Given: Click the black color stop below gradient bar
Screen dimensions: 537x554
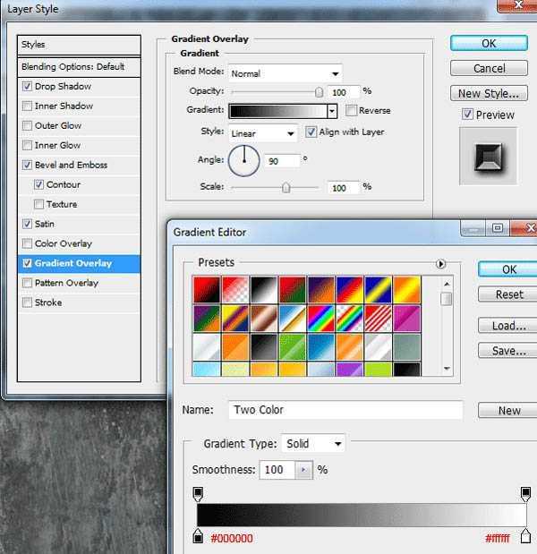Looking at the screenshot, I should [199, 536].
